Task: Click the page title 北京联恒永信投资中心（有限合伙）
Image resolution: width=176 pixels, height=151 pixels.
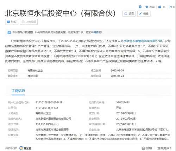Action: pyautogui.click(x=61, y=13)
